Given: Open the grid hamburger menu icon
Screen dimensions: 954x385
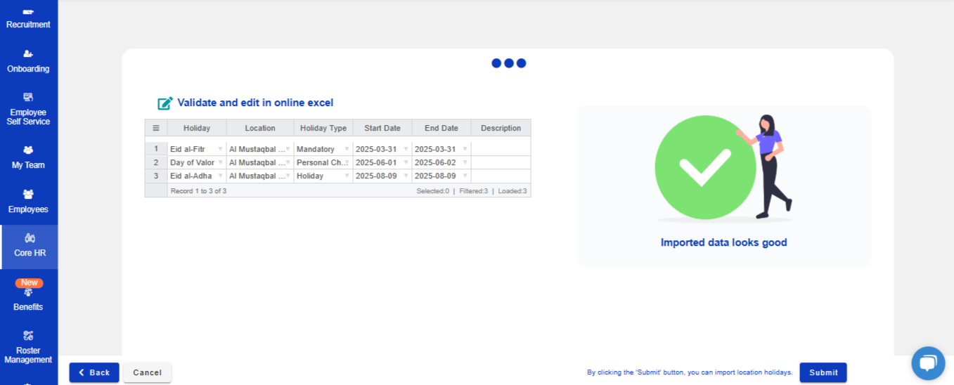Looking at the screenshot, I should (156, 128).
